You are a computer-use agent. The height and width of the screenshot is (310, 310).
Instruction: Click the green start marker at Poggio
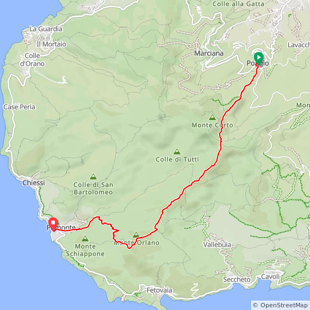click(x=258, y=58)
